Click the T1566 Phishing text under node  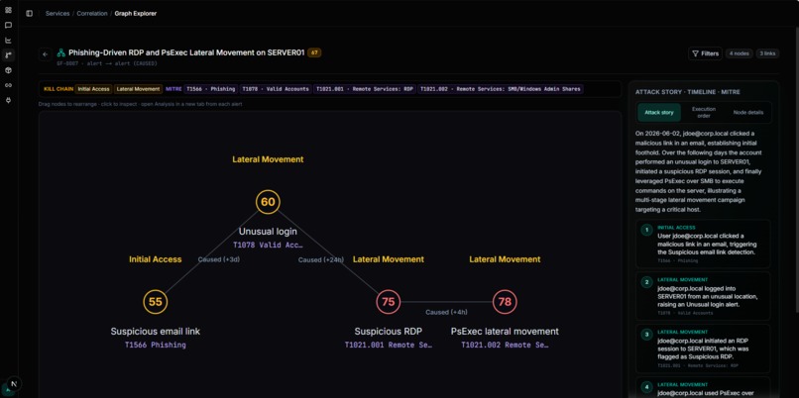click(156, 345)
